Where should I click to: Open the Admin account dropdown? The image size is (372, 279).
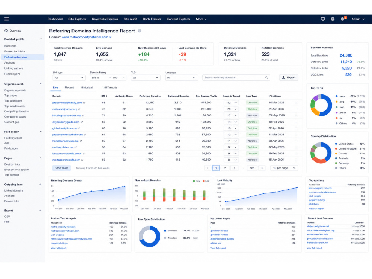tap(358, 19)
